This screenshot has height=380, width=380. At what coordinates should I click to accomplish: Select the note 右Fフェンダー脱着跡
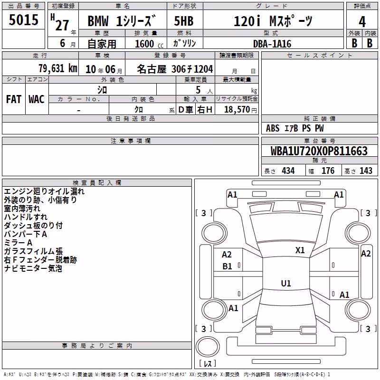point(40,260)
